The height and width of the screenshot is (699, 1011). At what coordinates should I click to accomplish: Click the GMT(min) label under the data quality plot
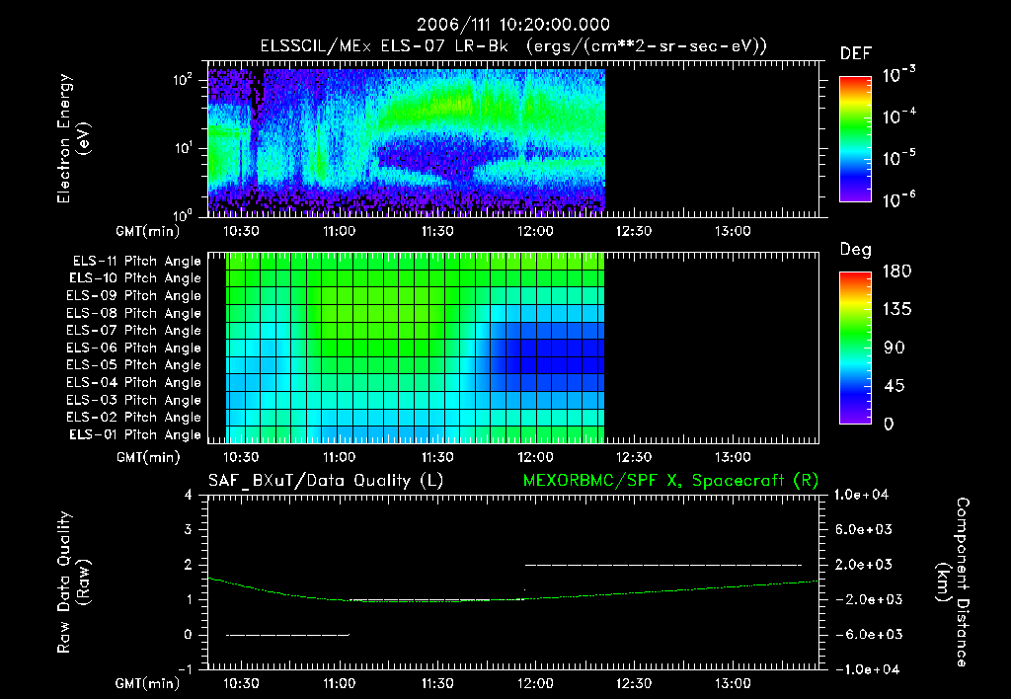(x=147, y=683)
